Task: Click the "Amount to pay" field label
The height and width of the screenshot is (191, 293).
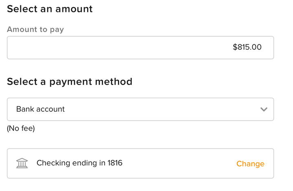Action: point(35,29)
